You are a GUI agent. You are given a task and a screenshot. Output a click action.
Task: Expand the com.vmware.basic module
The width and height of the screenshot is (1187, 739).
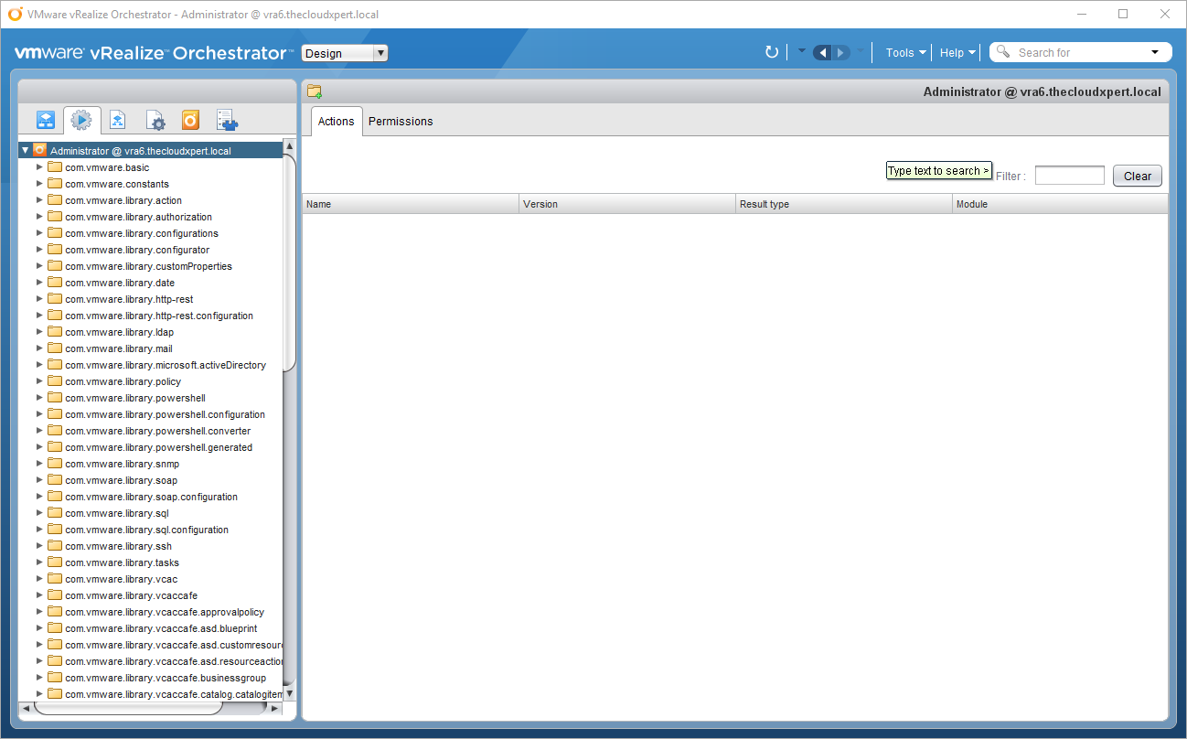[x=39, y=167]
